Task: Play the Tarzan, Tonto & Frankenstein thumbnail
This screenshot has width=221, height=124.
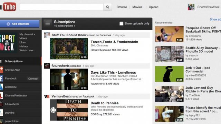Action: point(69,49)
